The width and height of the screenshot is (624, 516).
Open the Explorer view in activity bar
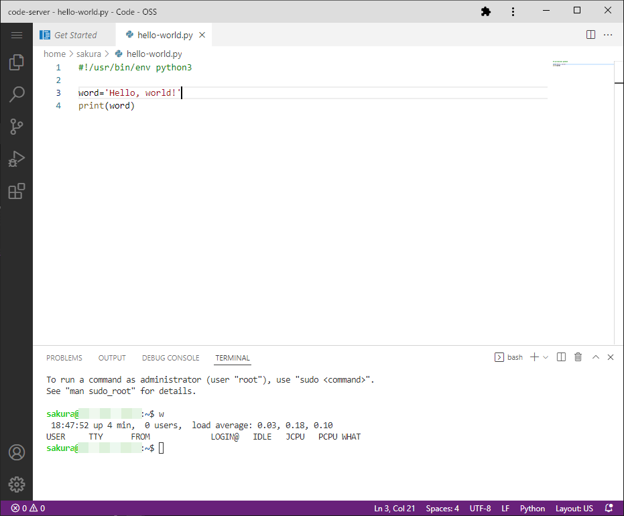pyautogui.click(x=16, y=63)
